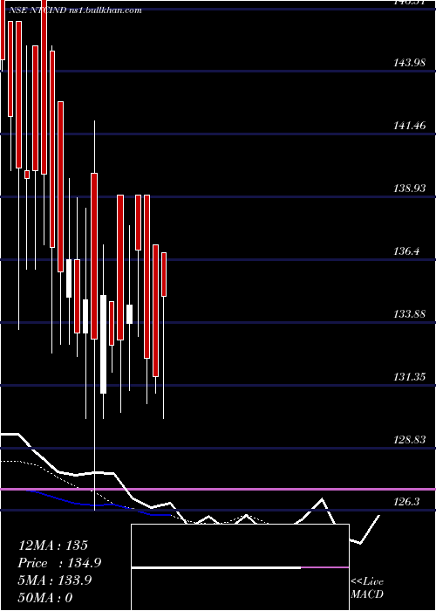Viewport: 436px width, 611px height.
Task: Click the 126.3 price axis label
Action: tap(406, 502)
